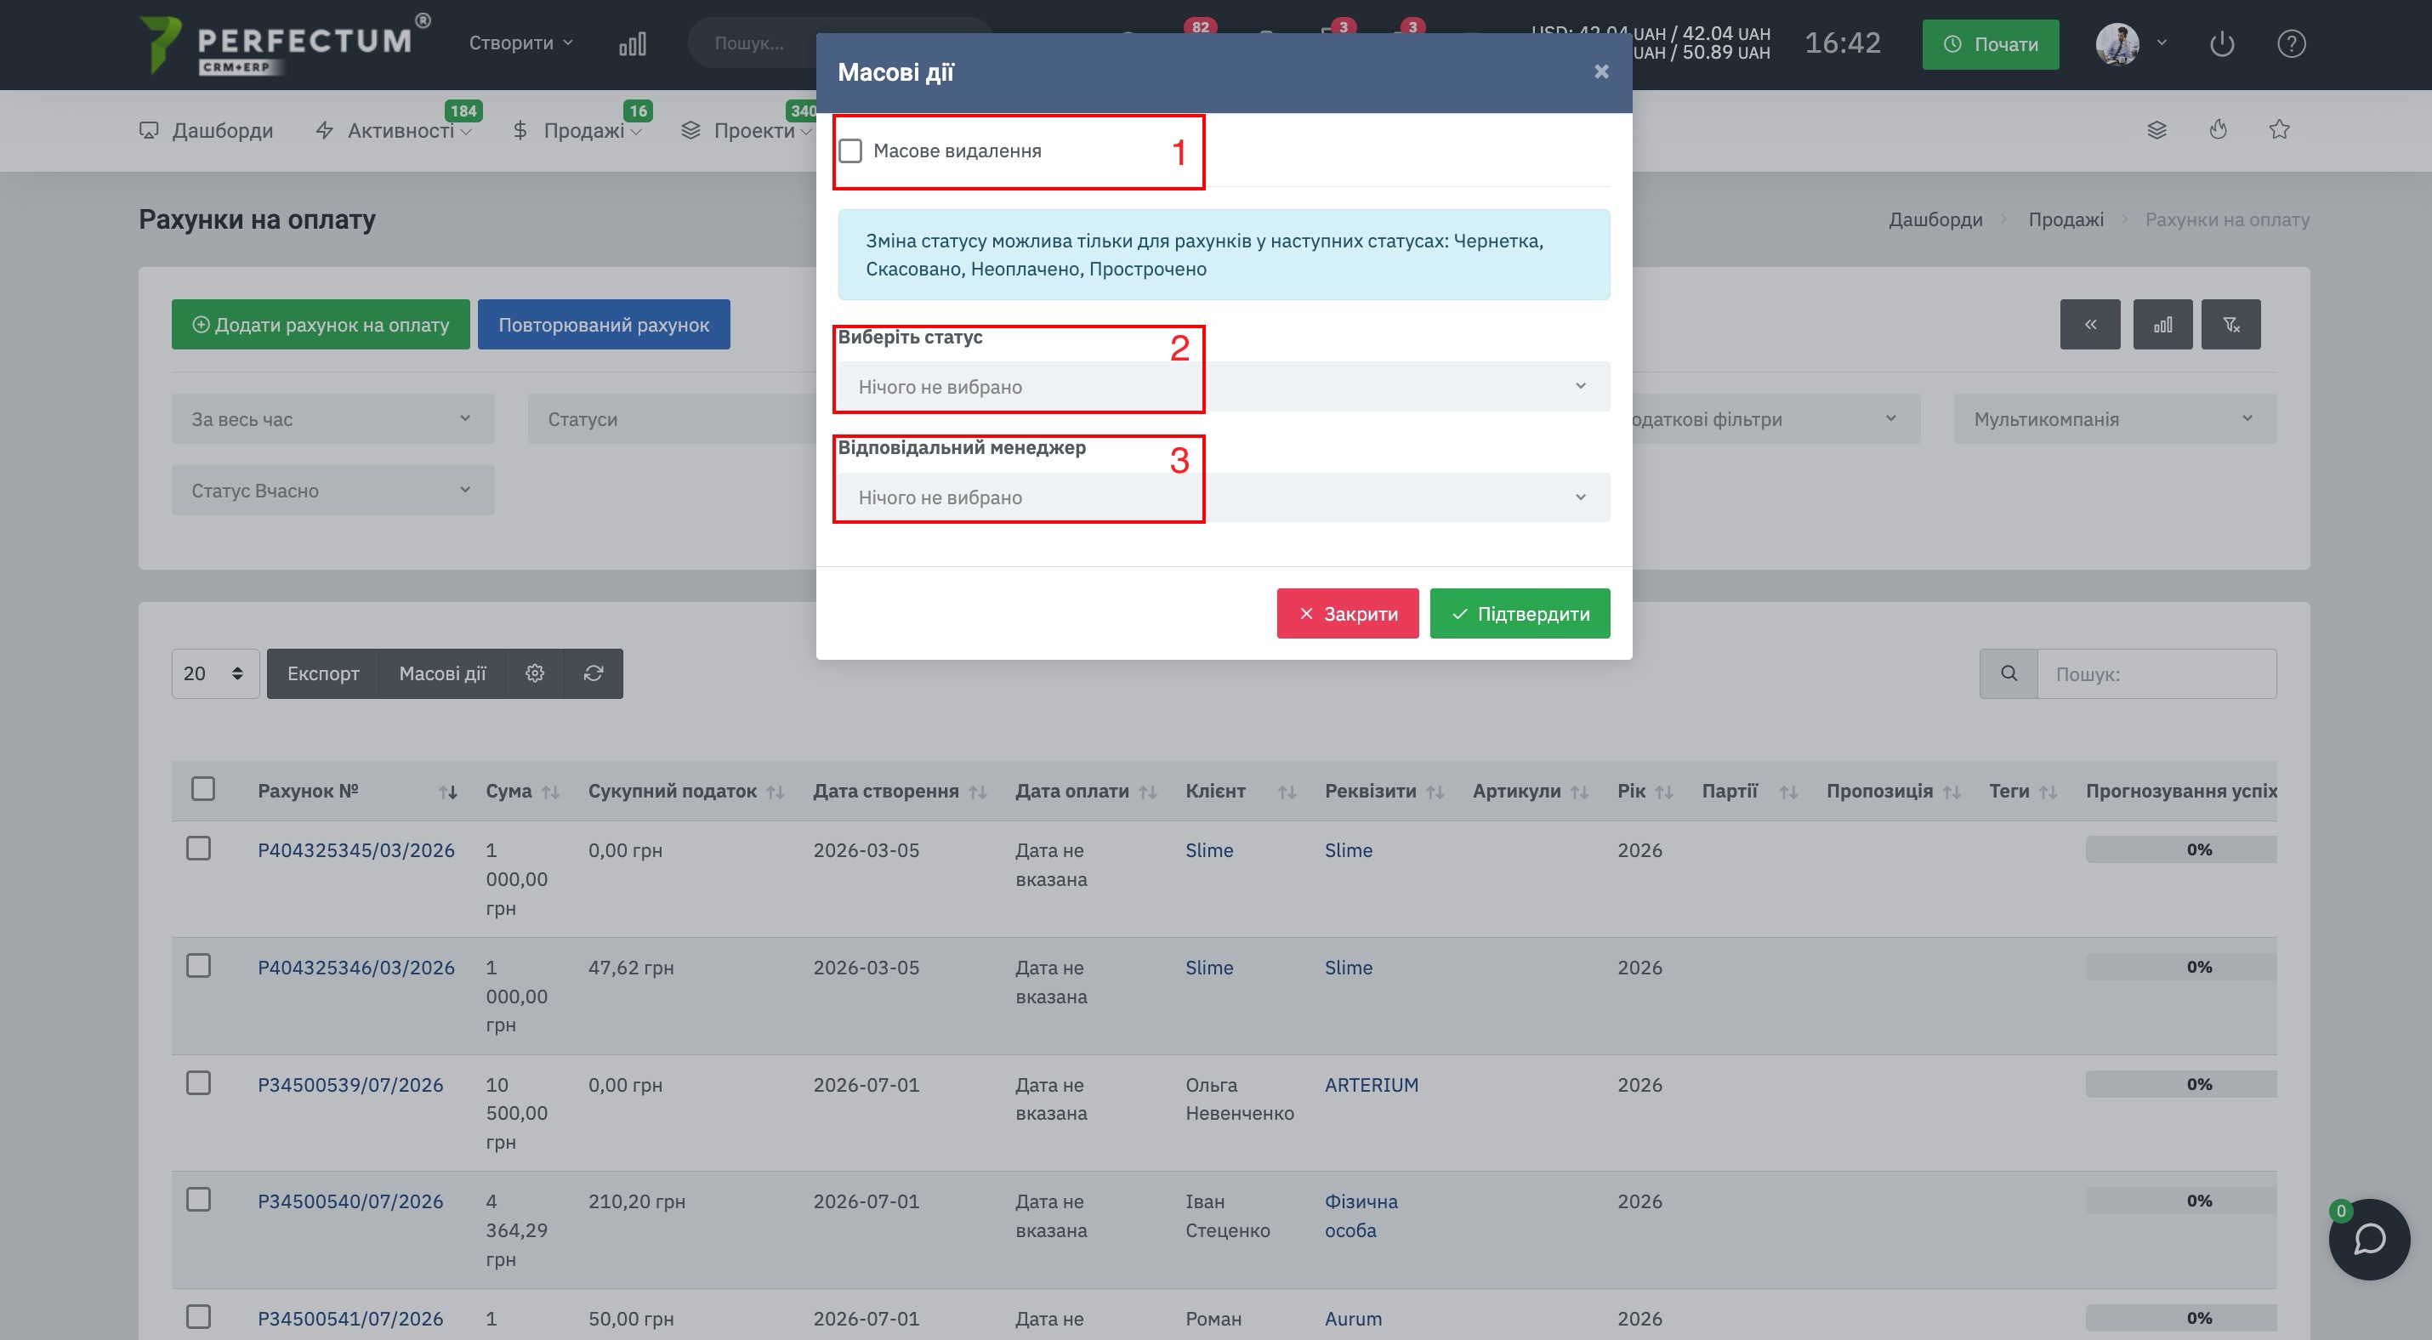This screenshot has height=1340, width=2432.
Task: Expand the Мультикомпанія filter dropdown
Action: (2115, 419)
